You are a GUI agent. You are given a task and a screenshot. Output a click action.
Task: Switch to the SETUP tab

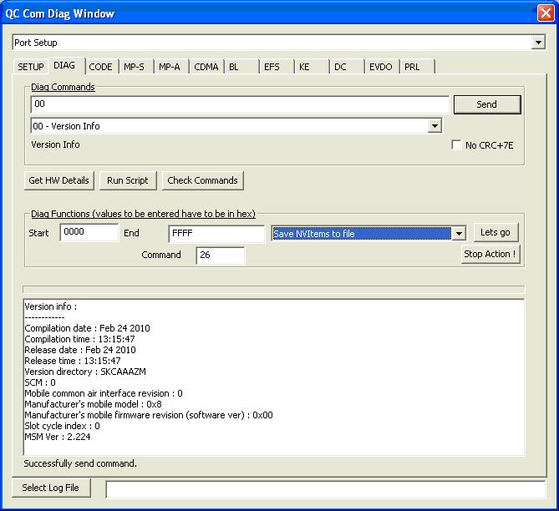click(31, 67)
